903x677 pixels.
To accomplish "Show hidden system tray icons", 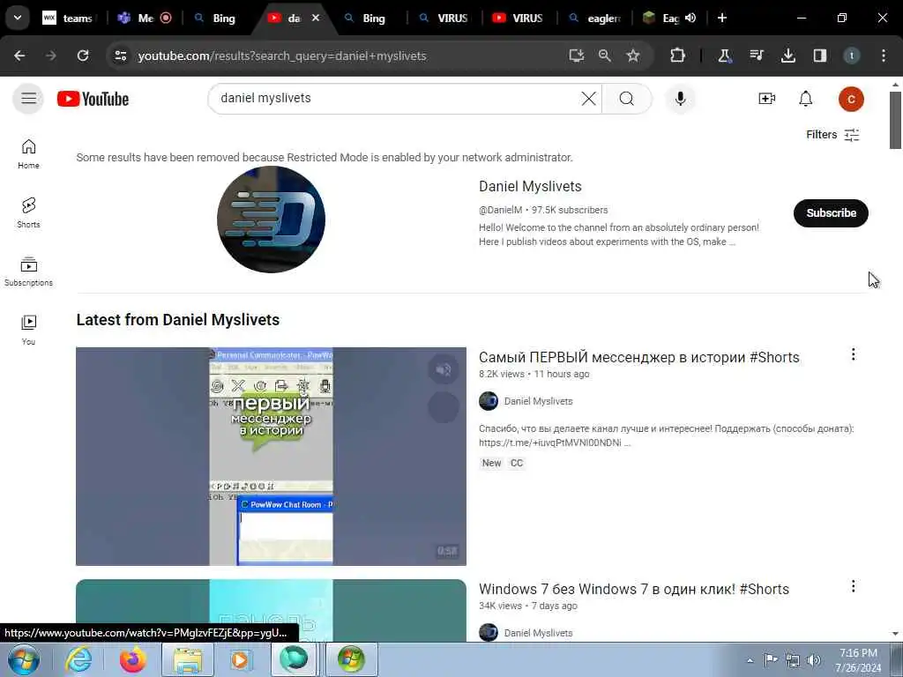I will click(x=750, y=660).
